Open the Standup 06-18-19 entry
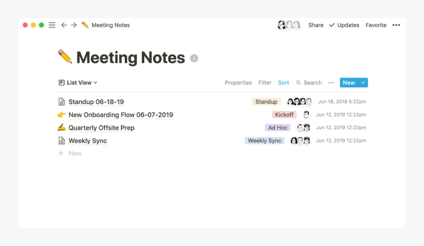Viewport: 424px width, 246px height. [96, 102]
